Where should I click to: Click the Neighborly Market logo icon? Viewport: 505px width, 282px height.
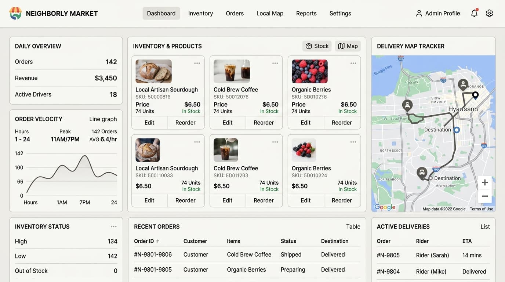15,13
